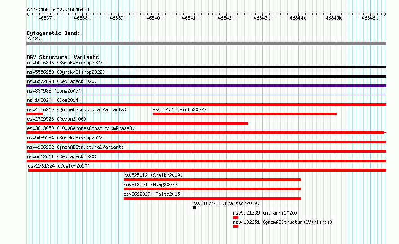Click nsv4132651 (gnomADStructuralVariants) label

point(282,222)
